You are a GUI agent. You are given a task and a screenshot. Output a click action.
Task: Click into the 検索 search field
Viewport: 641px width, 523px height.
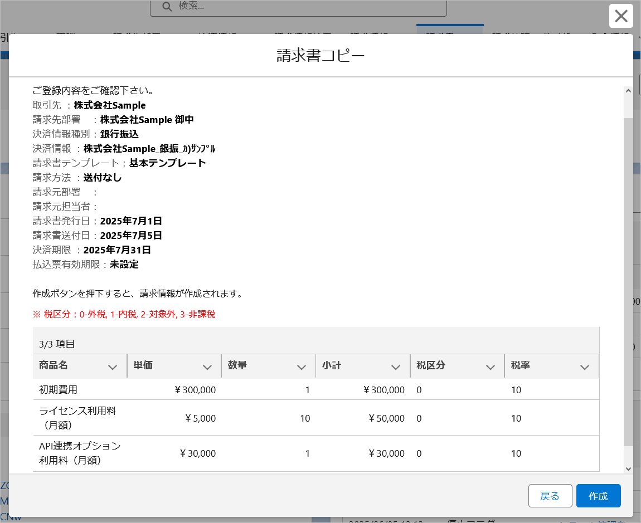(307, 6)
